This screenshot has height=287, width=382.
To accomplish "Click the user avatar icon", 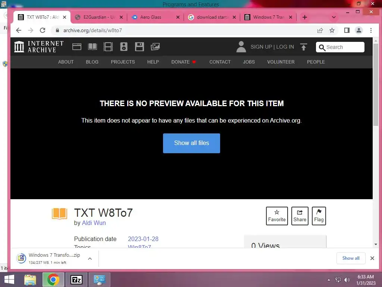I will [241, 47].
